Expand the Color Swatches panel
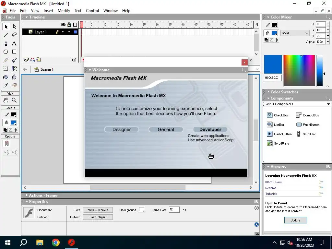This screenshot has width=332, height=249. pyautogui.click(x=268, y=92)
